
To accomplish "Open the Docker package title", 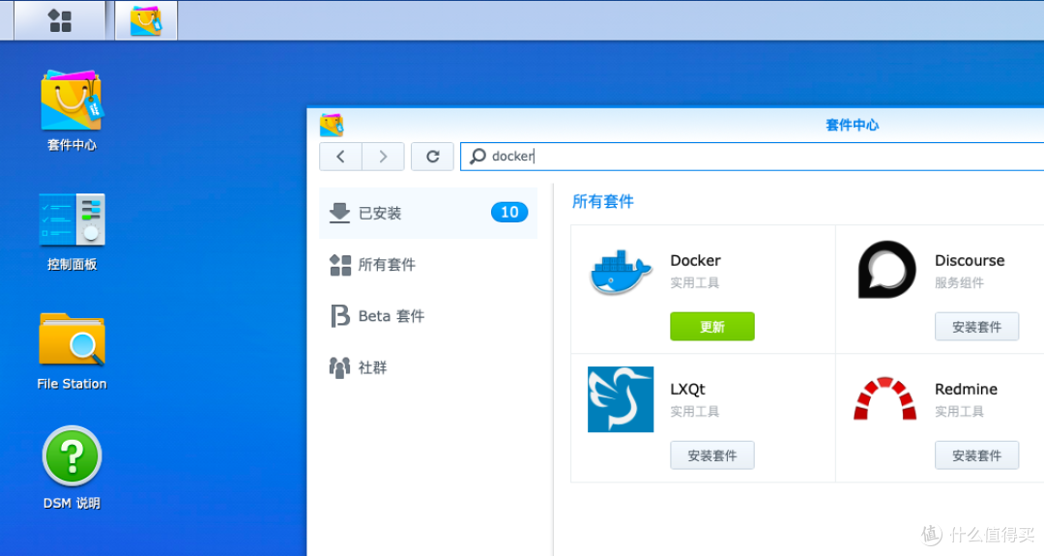I will tap(695, 260).
